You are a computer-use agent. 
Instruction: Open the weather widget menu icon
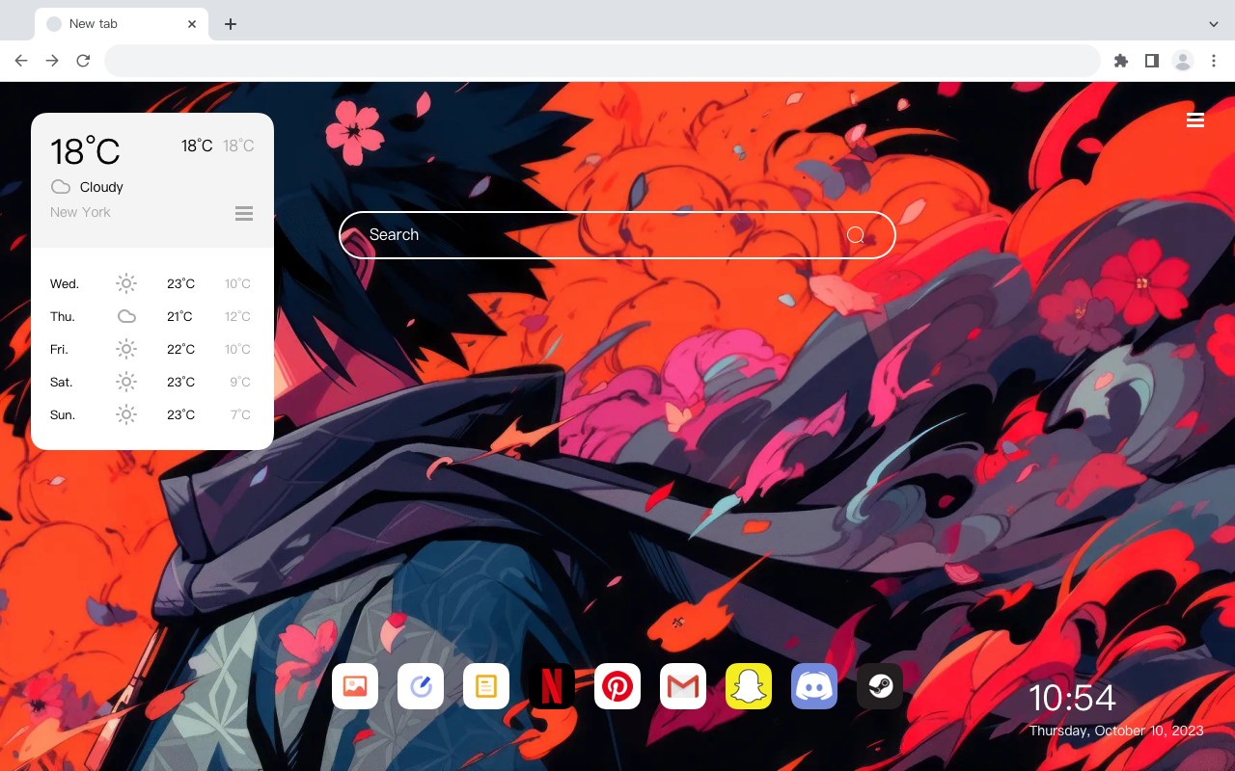[x=244, y=213]
